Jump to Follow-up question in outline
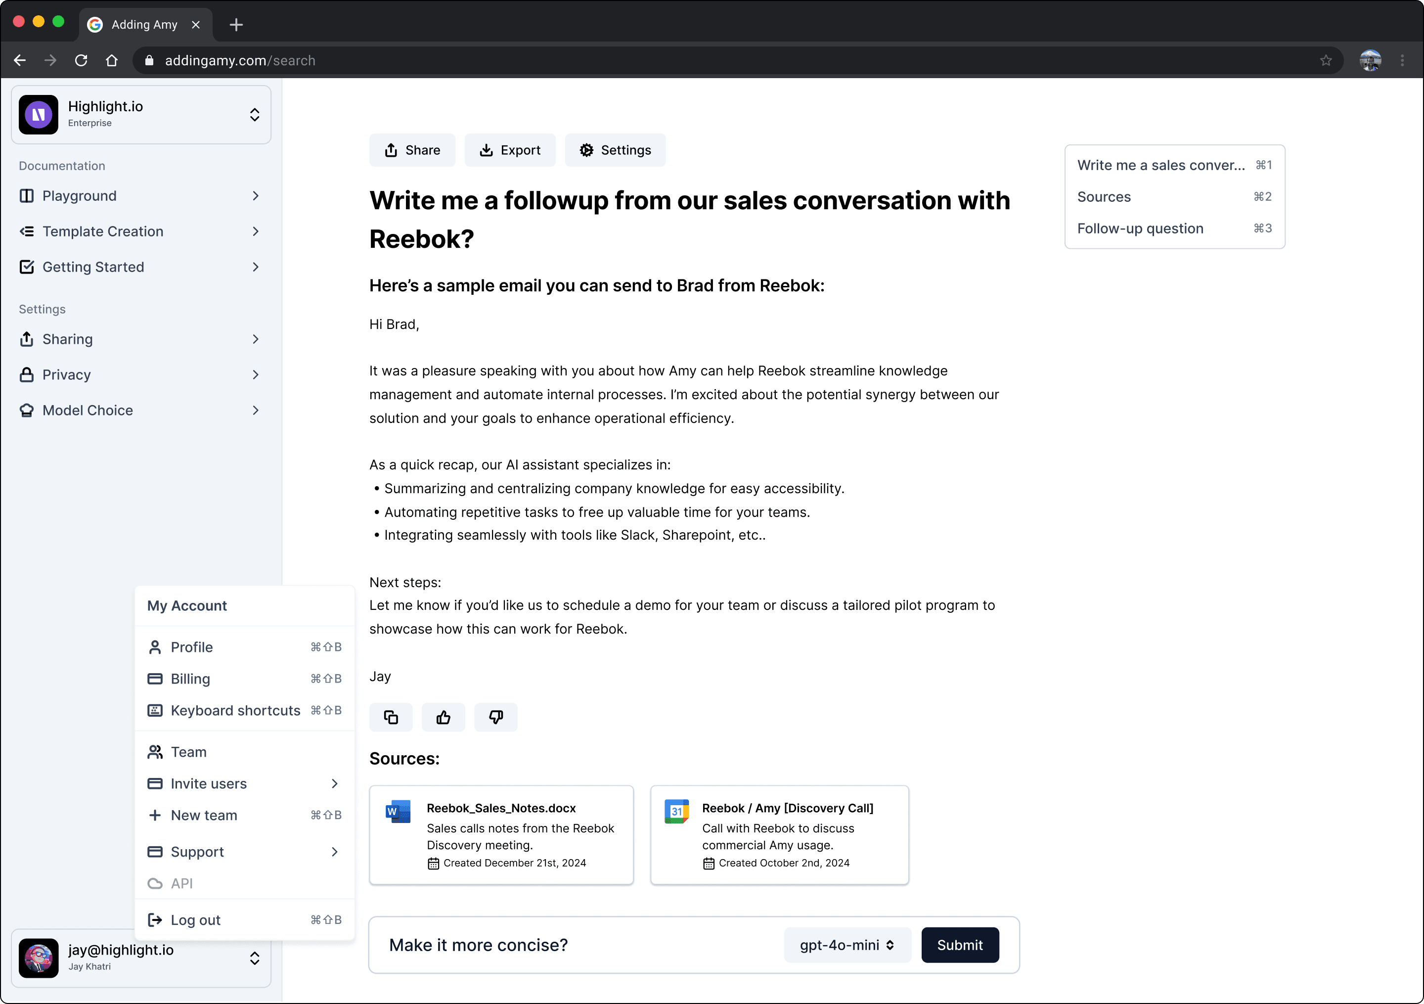 pos(1174,228)
